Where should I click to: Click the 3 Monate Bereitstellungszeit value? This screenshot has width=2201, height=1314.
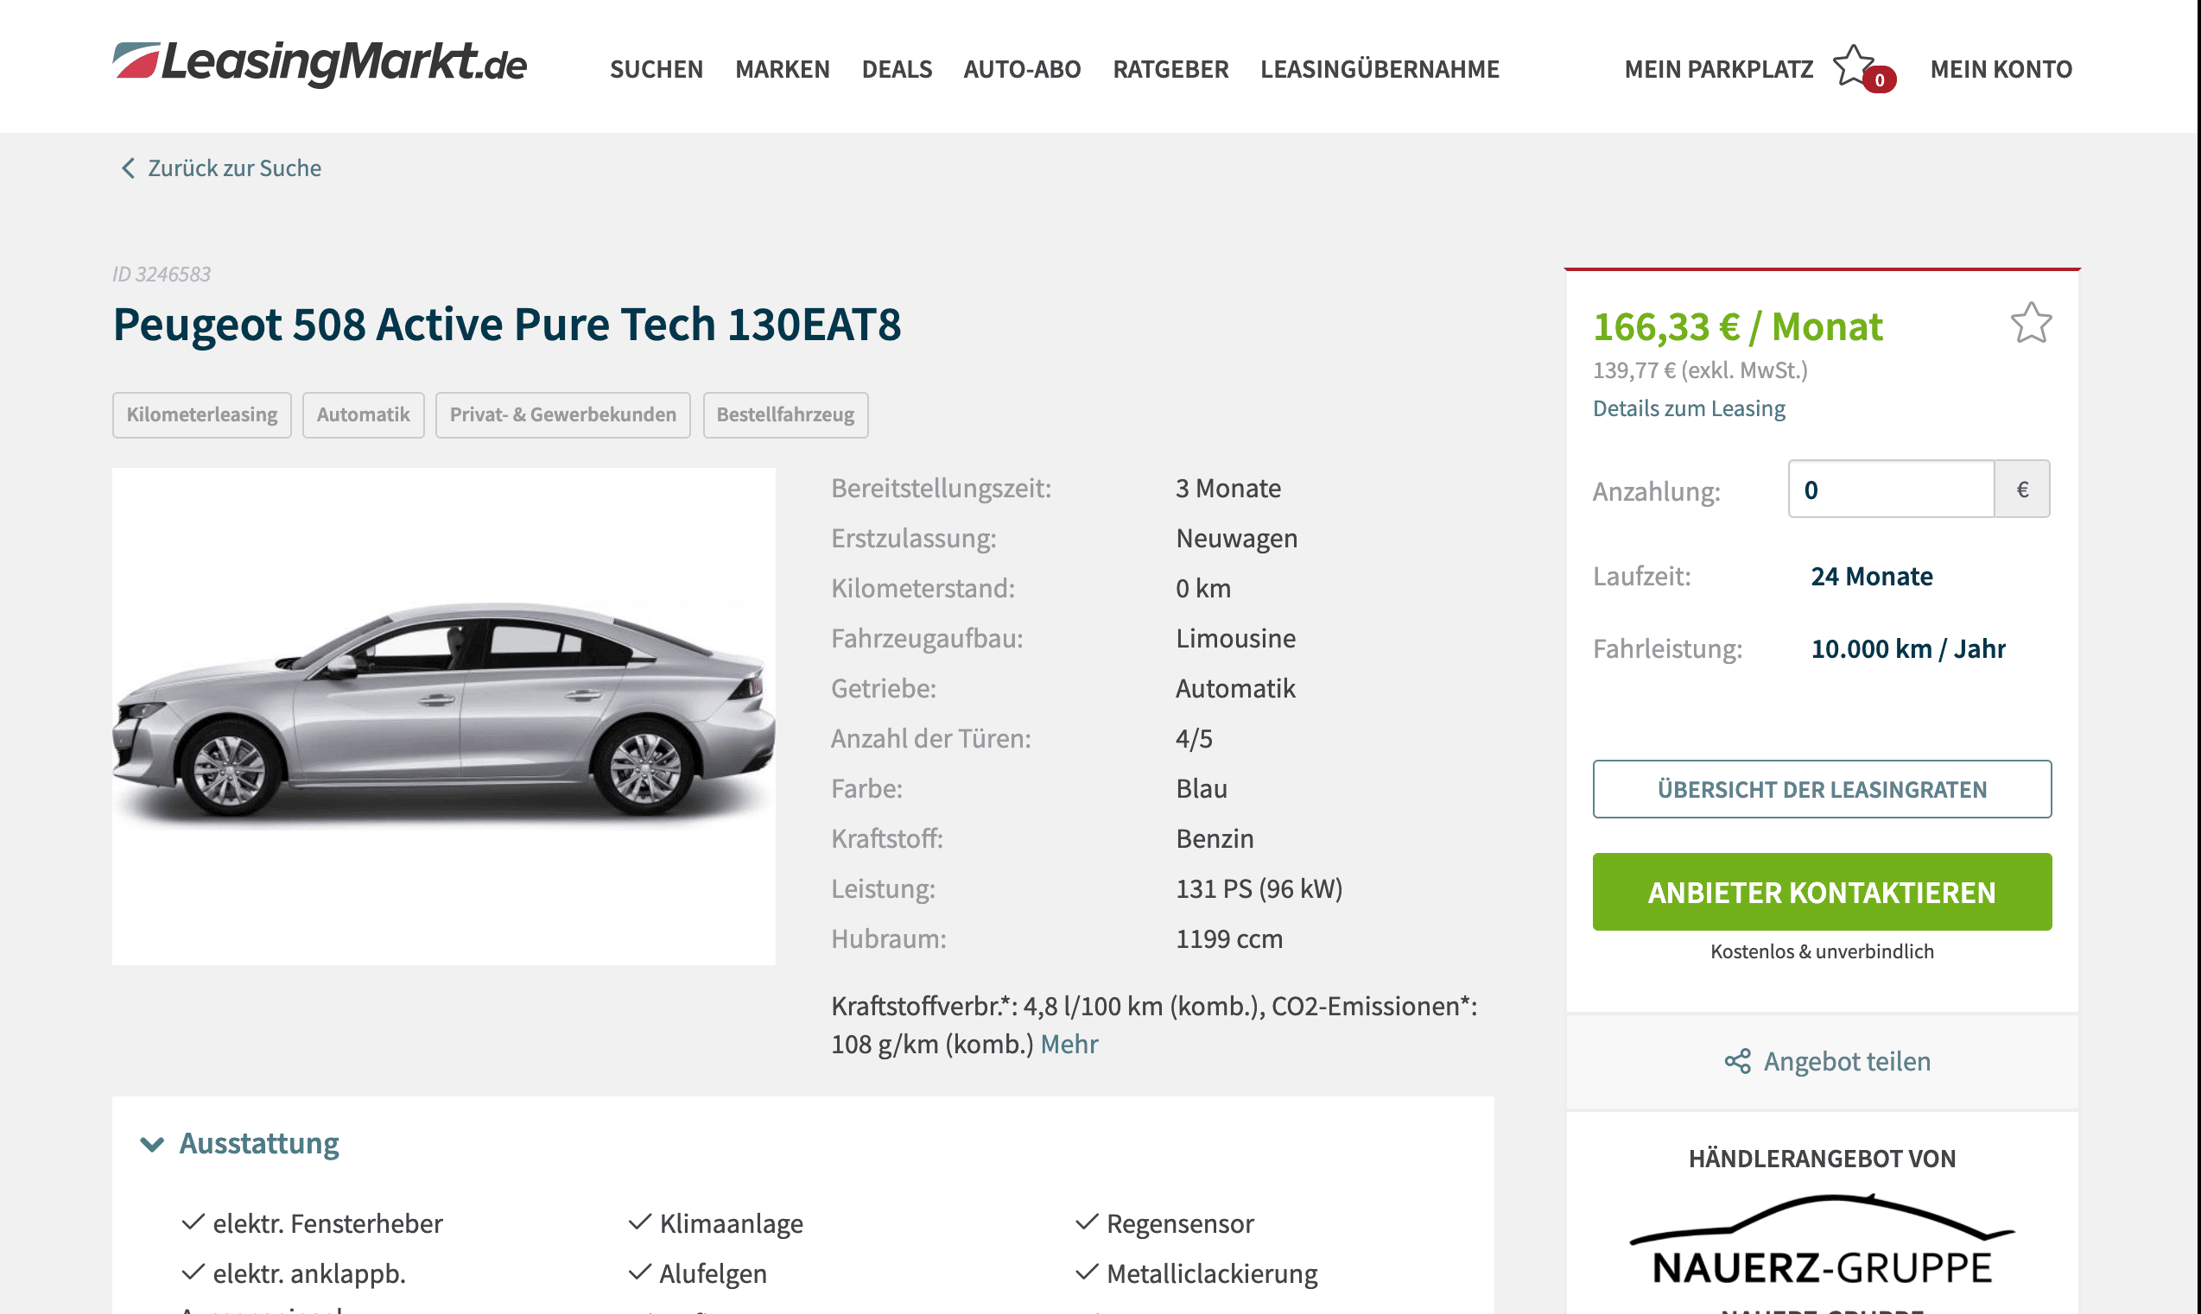1227,488
